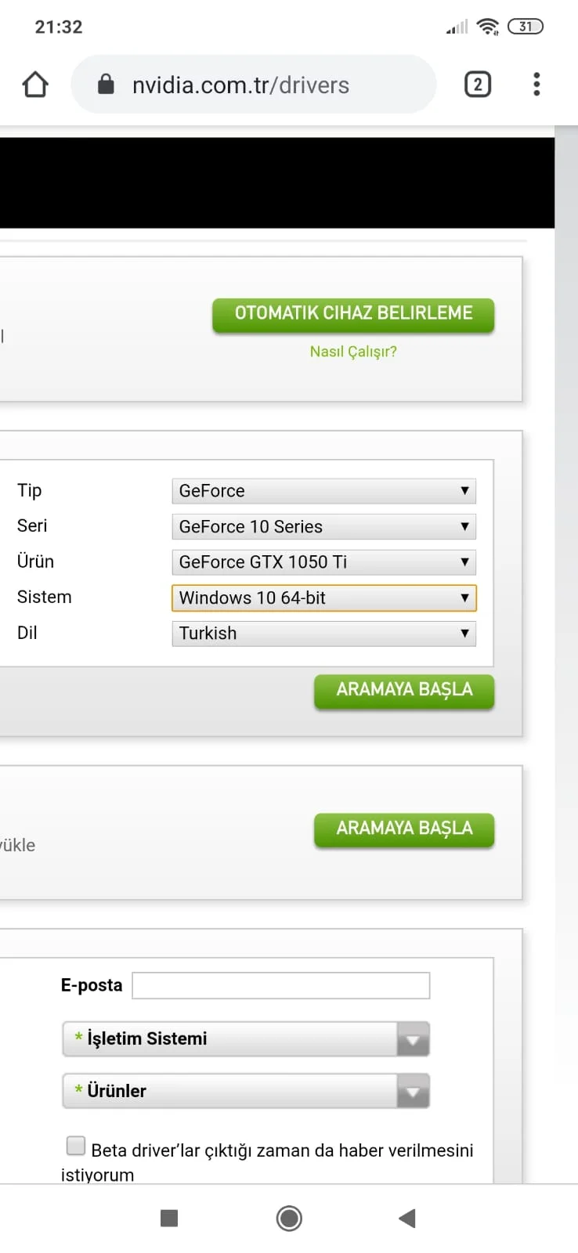Viewport: 578px width, 1253px height.
Task: Expand the İşletim Sistemi selector
Action: (x=246, y=1039)
